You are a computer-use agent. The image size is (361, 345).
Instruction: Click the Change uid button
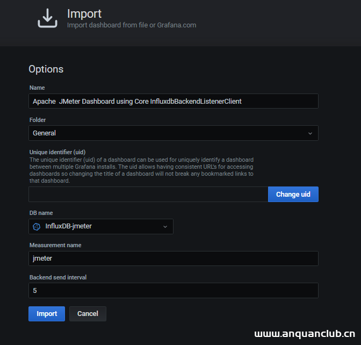click(x=293, y=194)
